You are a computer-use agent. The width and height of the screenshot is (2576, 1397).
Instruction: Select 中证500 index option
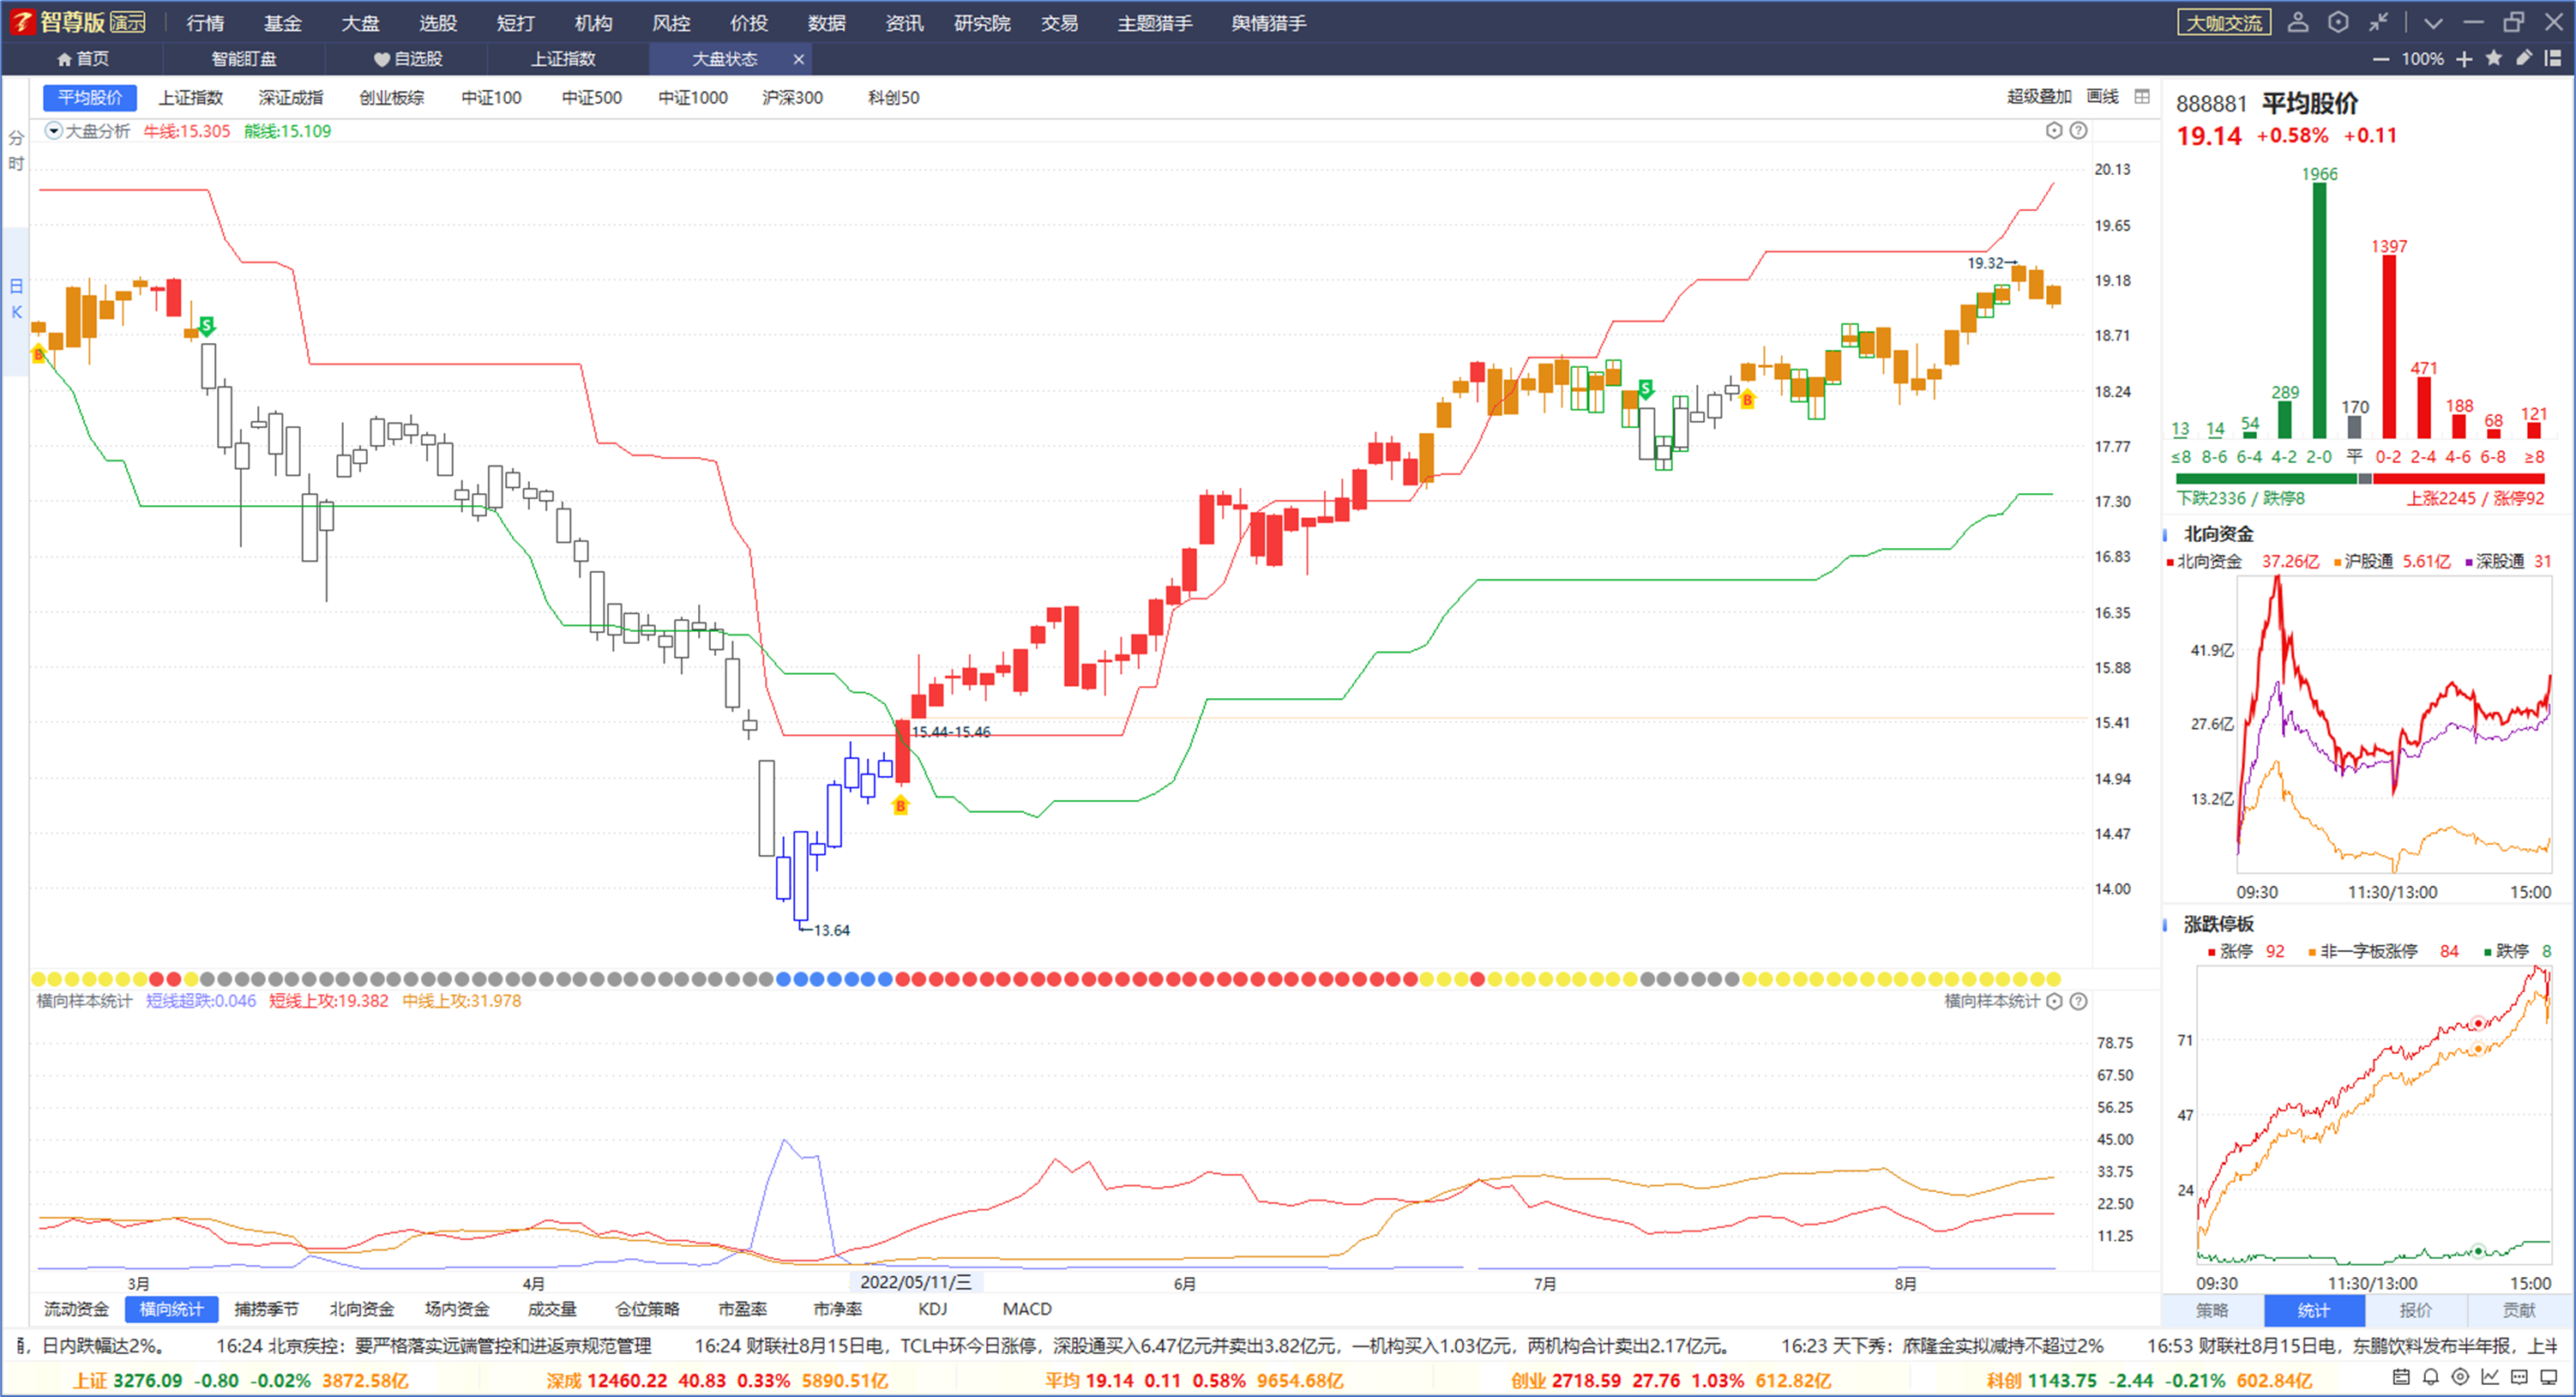(591, 97)
